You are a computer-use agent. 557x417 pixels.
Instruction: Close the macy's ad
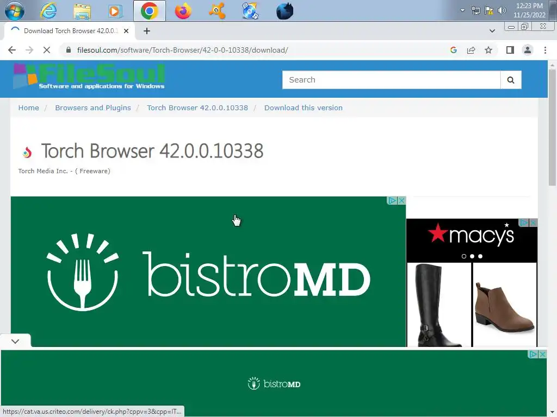click(x=533, y=223)
